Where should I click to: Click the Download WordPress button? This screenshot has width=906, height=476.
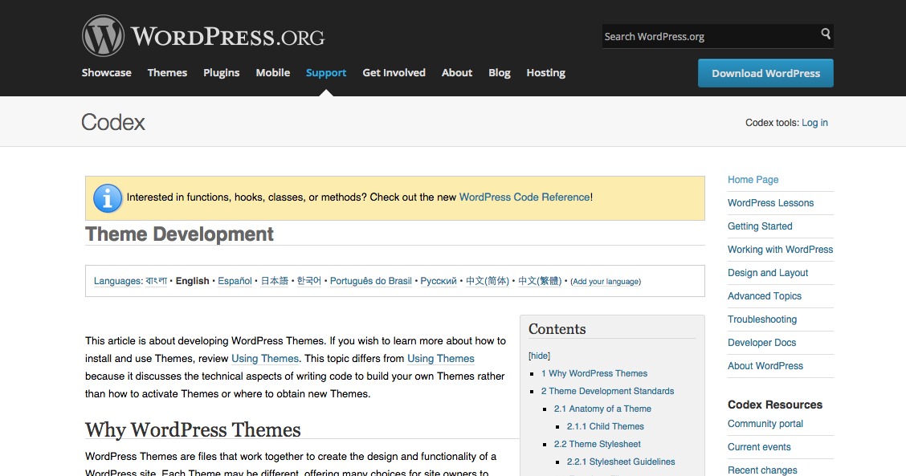765,73
